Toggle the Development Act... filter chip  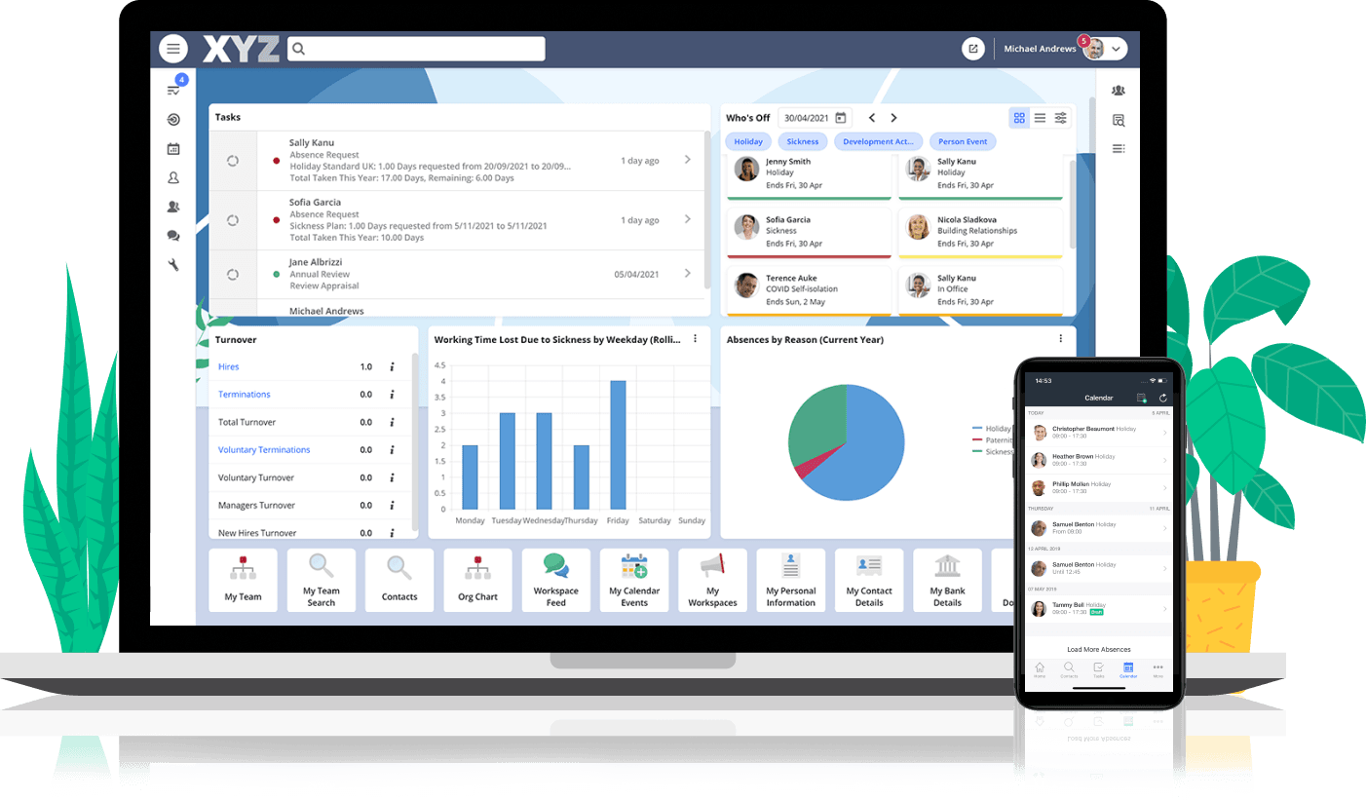click(878, 141)
